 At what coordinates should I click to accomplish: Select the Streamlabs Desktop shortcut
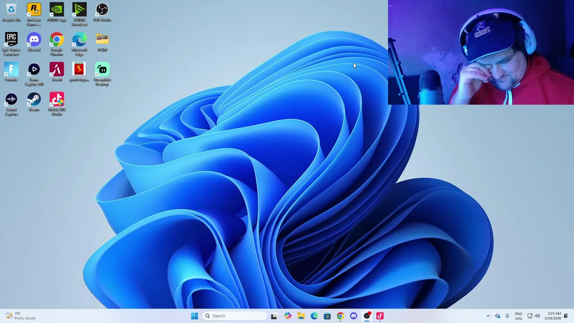point(102,74)
